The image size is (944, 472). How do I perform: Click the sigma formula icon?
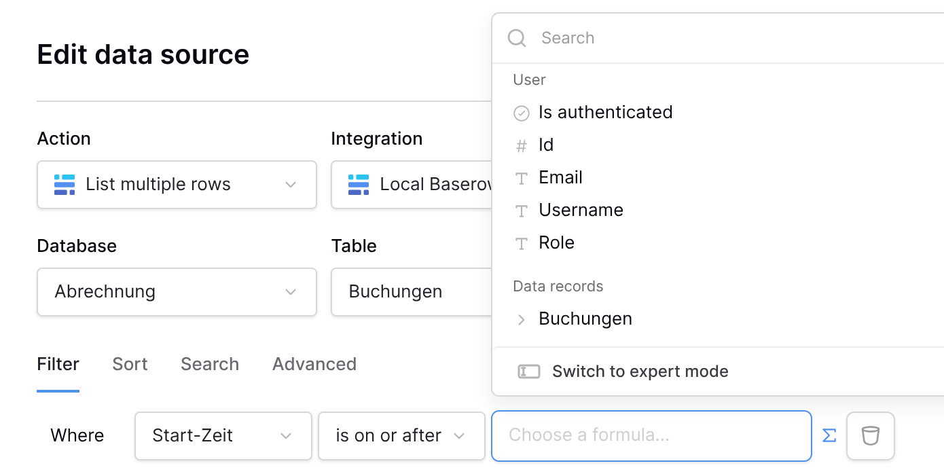coord(829,435)
